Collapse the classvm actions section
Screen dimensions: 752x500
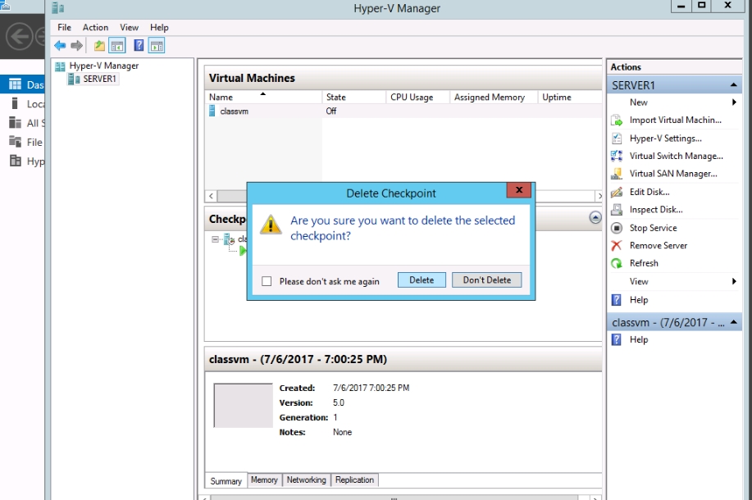click(x=733, y=322)
